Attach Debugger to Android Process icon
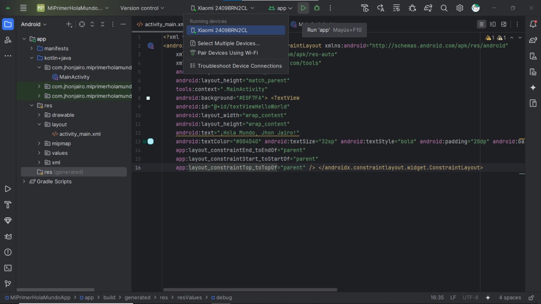Viewport: 541px width, 304px height. click(412, 8)
